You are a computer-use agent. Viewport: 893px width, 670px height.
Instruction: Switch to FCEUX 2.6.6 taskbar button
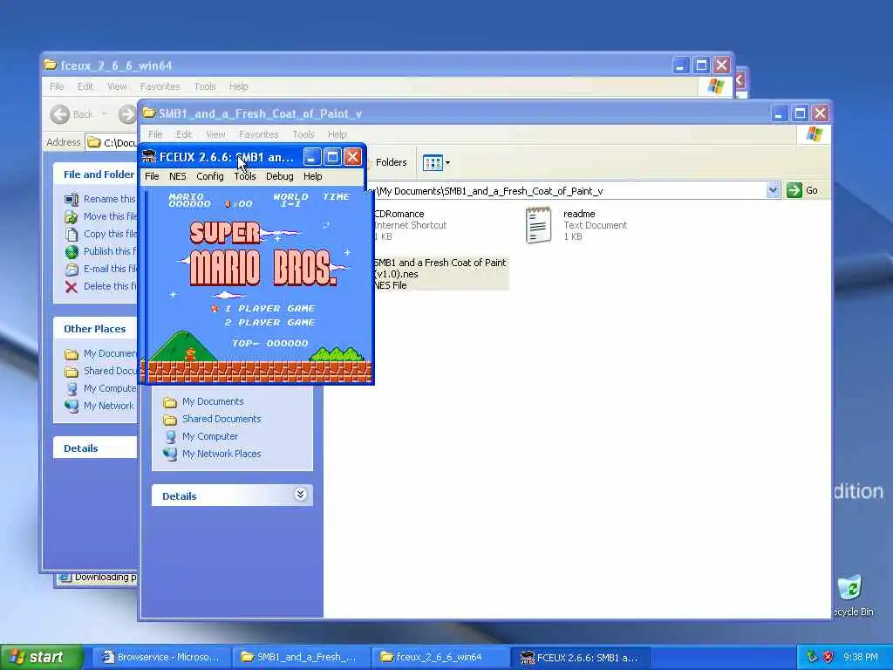(x=579, y=657)
